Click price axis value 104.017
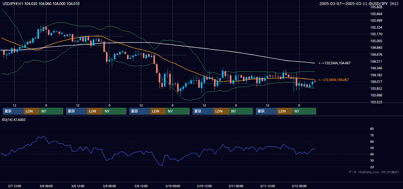Viewport: 403px width, 189px height. pos(377,82)
